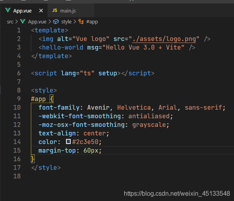This screenshot has height=201, width=234.
Task: Click the center value
Action: click(x=95, y=133)
